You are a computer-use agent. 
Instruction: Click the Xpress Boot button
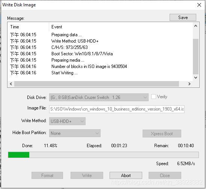point(162,134)
